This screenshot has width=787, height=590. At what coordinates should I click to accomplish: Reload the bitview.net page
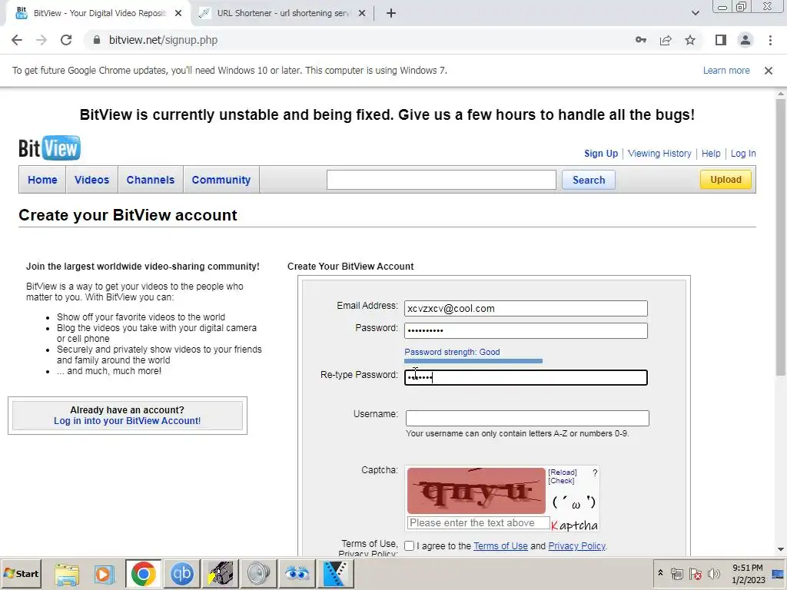click(x=66, y=40)
